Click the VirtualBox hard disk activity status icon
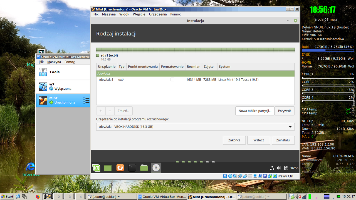The height and width of the screenshot is (200, 356). 225,176
